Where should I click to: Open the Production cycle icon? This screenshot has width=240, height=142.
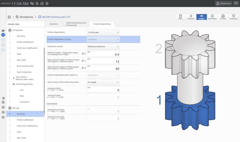pos(233,17)
